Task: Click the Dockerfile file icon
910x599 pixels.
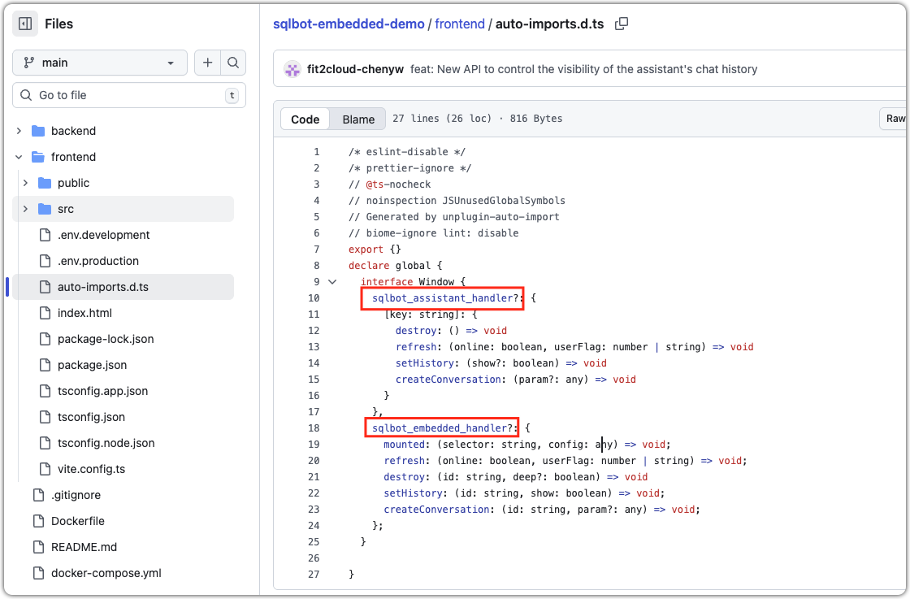Action: [x=37, y=521]
